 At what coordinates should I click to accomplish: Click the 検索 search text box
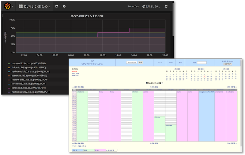pos(202,63)
